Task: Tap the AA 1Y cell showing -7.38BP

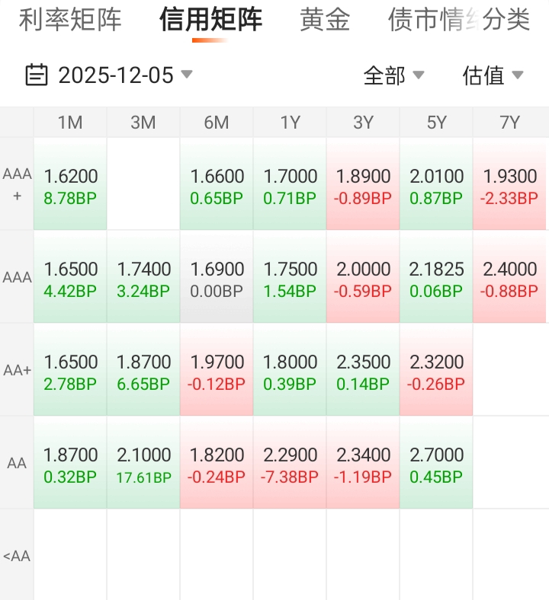Action: tap(290, 464)
